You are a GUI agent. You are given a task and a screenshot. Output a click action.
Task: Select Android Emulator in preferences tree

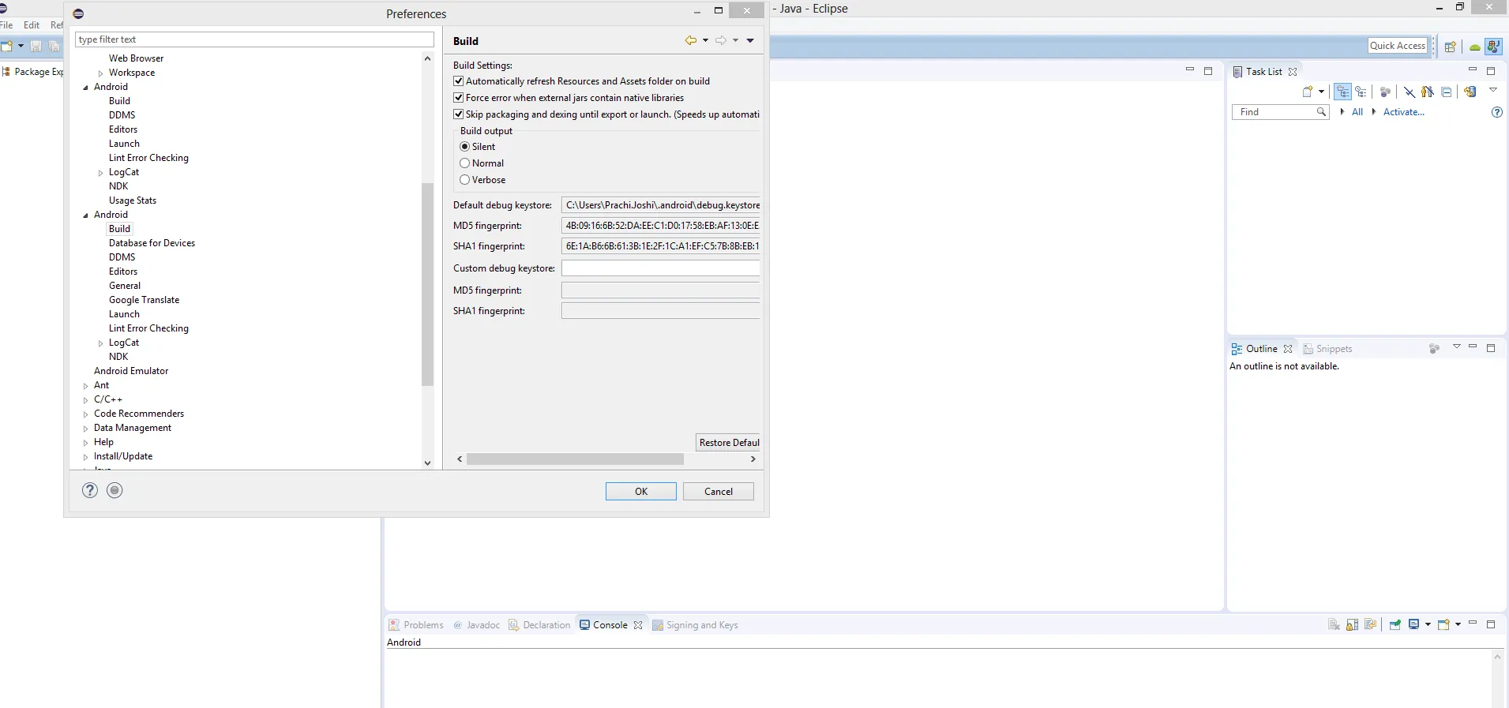point(131,371)
